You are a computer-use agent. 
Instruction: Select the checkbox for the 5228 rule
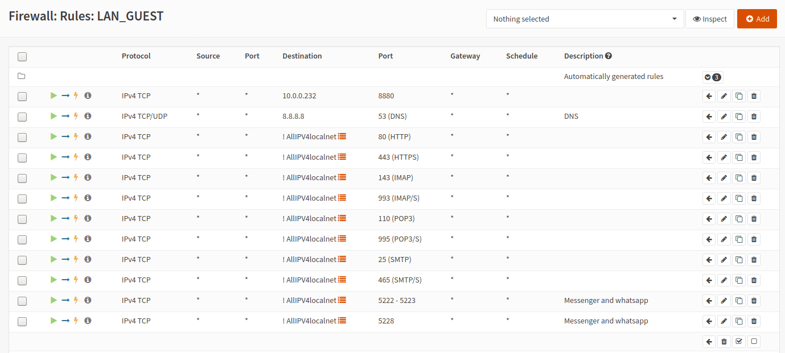click(22, 321)
